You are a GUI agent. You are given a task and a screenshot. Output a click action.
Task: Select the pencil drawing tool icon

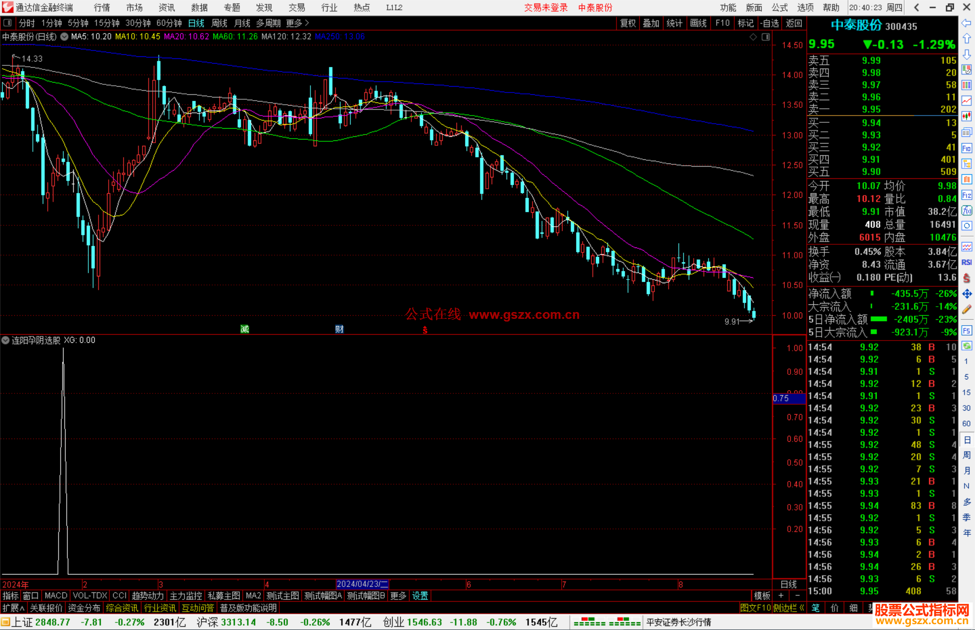pos(966,309)
